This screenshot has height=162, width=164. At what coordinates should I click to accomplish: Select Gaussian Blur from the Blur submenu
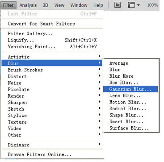coord(130,89)
